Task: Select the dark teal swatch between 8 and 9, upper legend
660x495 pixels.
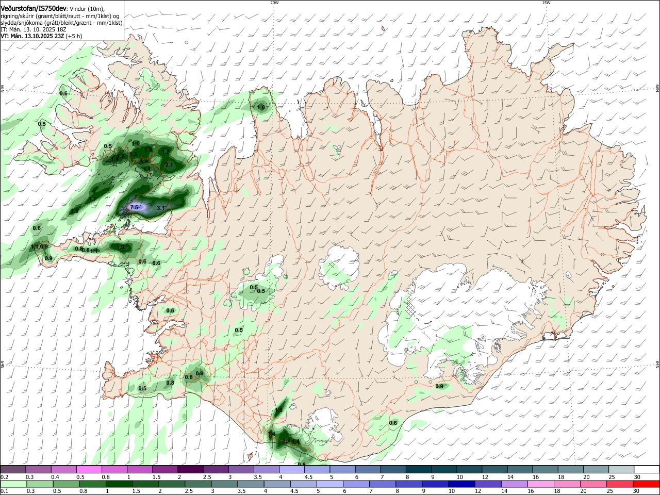Action: point(419,470)
